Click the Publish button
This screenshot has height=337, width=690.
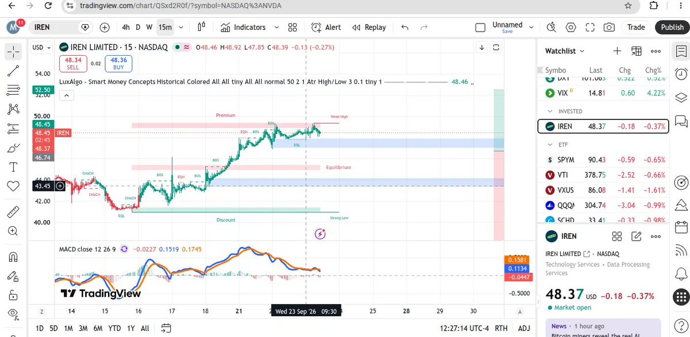(672, 27)
